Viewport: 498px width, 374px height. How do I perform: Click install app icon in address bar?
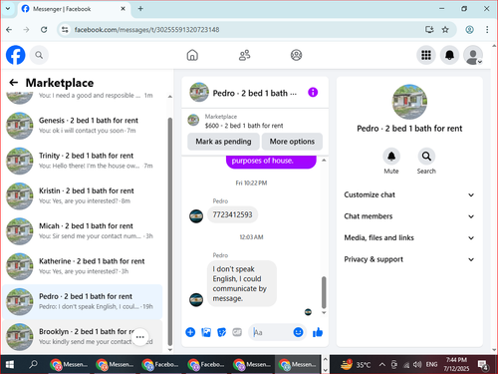(x=429, y=30)
